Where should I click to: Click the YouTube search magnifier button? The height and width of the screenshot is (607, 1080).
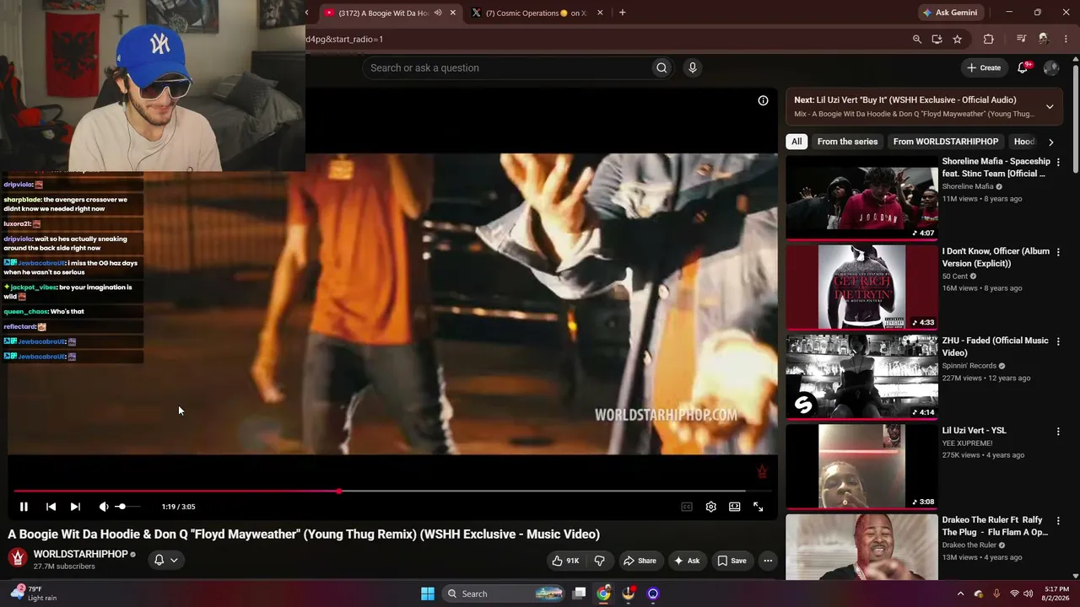662,67
